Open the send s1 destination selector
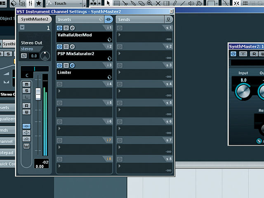This screenshot has height=198, width=264. 144,37
